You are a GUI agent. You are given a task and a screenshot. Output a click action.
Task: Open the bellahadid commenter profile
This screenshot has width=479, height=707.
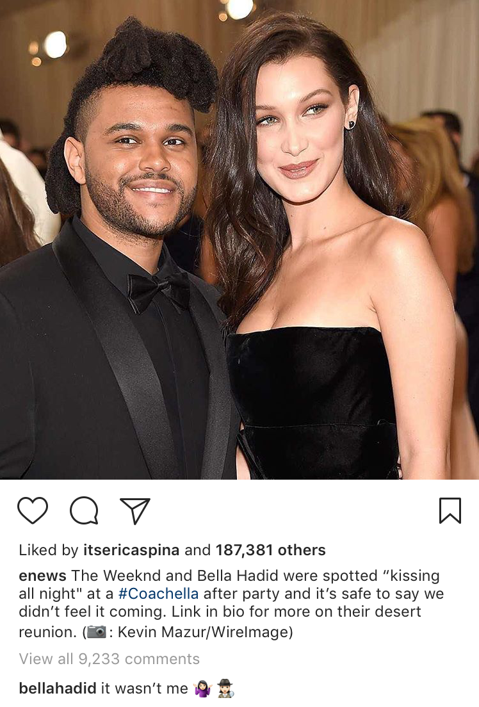click(58, 688)
